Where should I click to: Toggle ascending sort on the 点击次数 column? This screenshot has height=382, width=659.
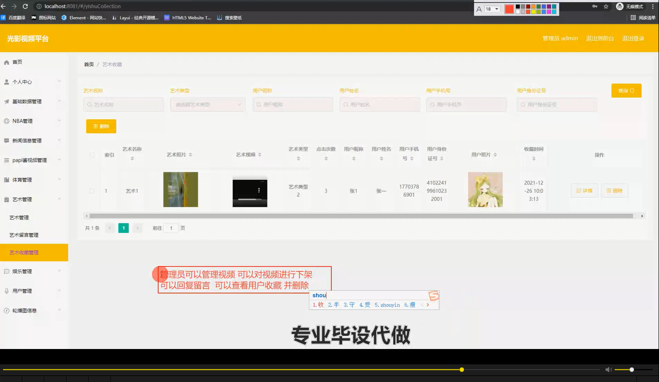pos(326,156)
